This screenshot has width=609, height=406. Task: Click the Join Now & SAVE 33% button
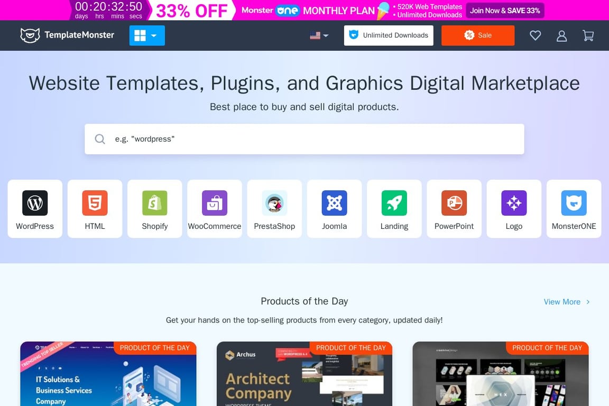[x=505, y=10]
